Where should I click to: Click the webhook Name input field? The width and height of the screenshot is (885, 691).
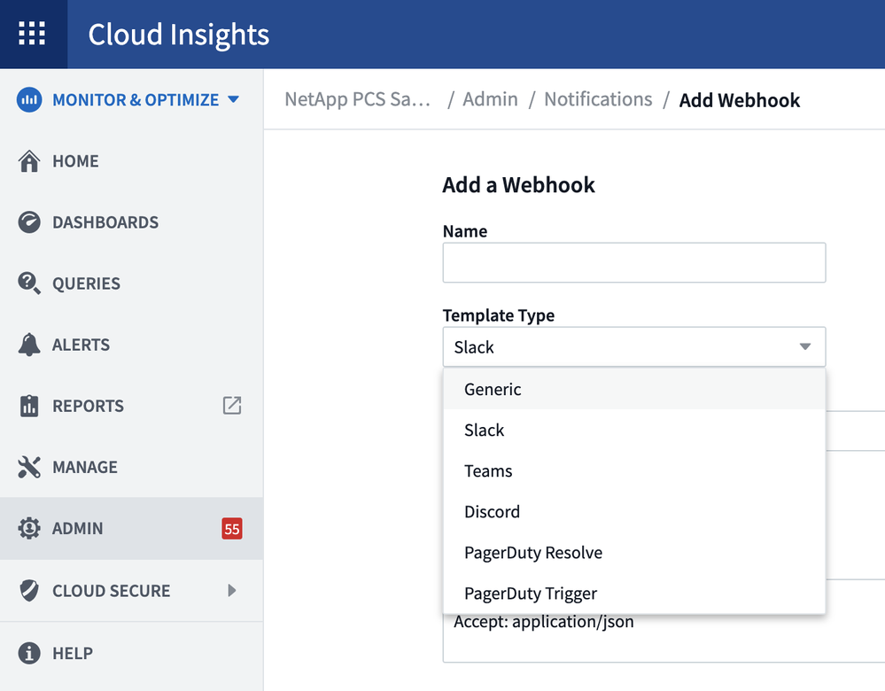[633, 263]
